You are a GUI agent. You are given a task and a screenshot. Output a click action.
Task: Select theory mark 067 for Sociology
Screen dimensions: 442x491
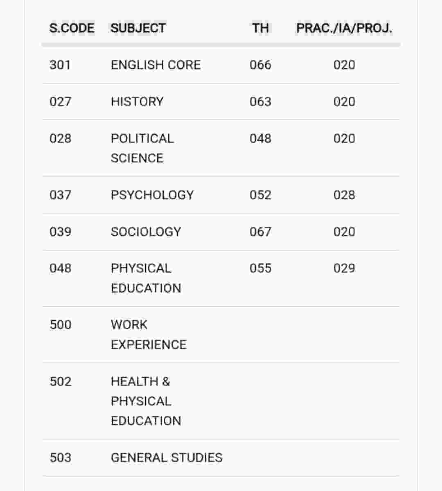point(260,232)
